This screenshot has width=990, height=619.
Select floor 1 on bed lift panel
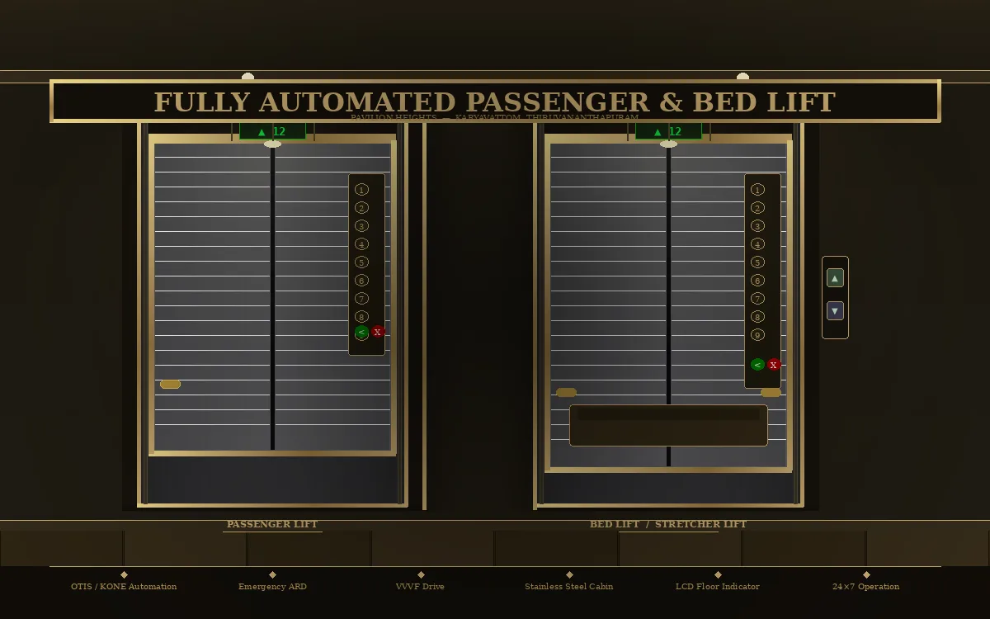pyautogui.click(x=757, y=190)
